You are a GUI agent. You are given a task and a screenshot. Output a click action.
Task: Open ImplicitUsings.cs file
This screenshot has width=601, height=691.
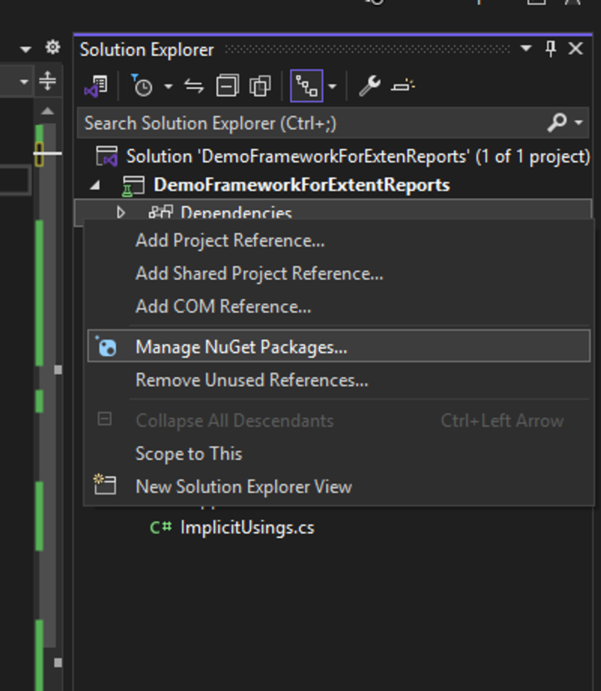point(247,527)
